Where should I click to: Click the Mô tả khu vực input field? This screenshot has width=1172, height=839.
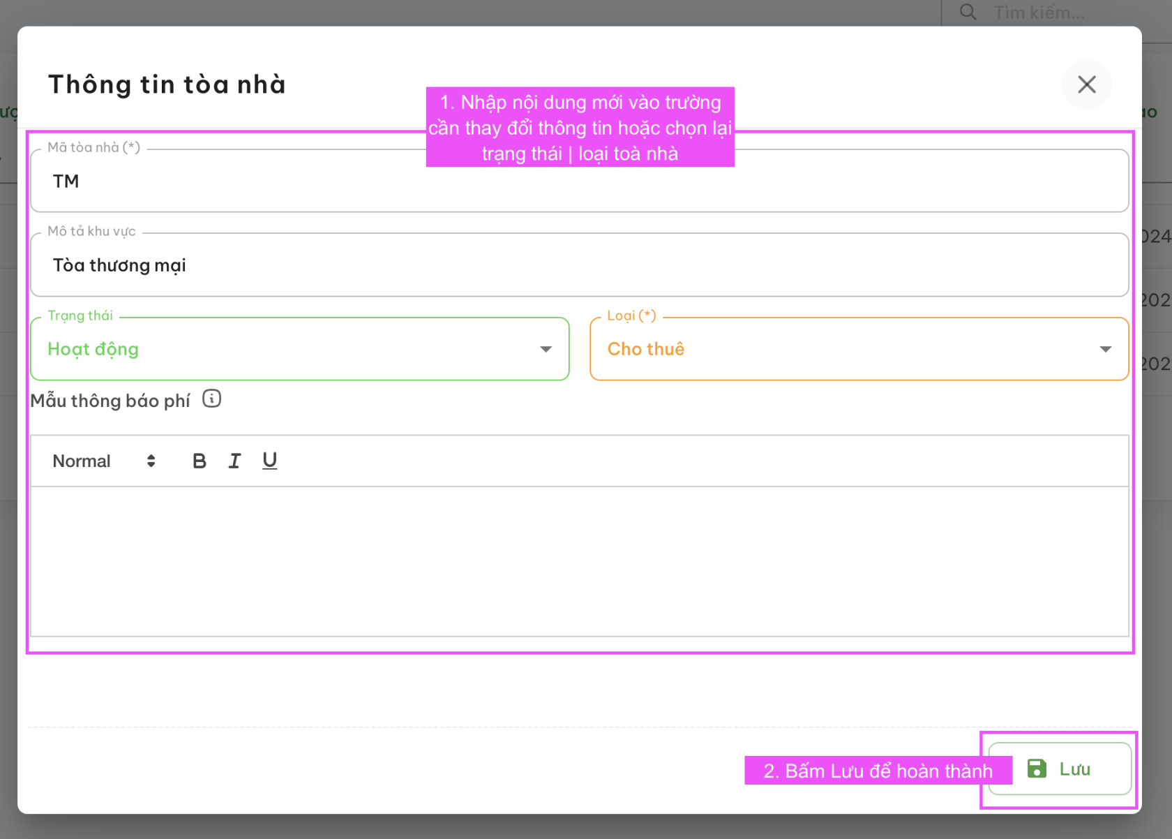click(579, 265)
